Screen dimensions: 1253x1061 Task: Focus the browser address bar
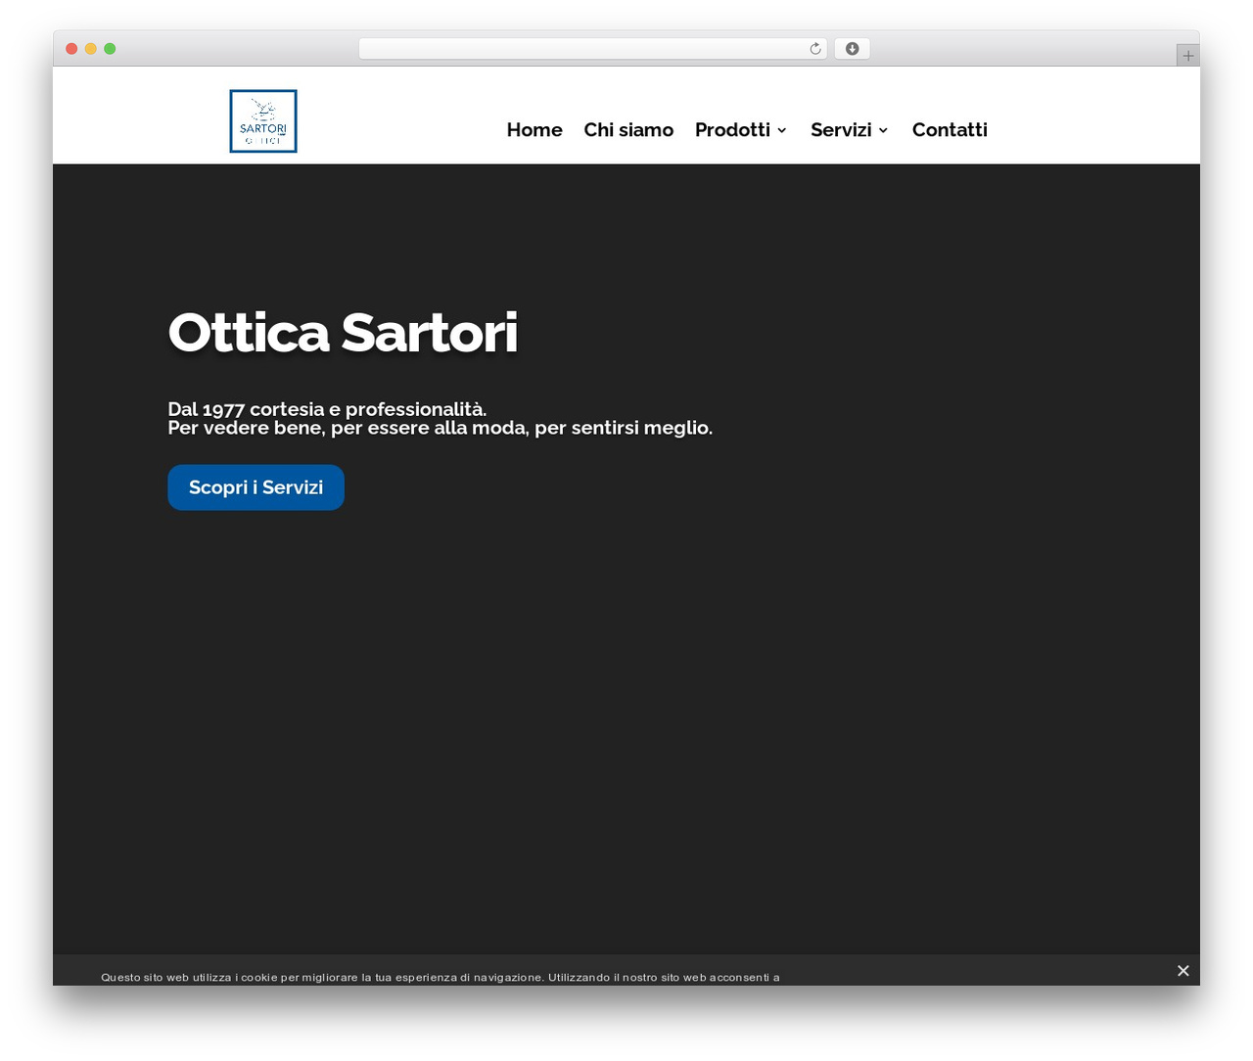(x=592, y=49)
